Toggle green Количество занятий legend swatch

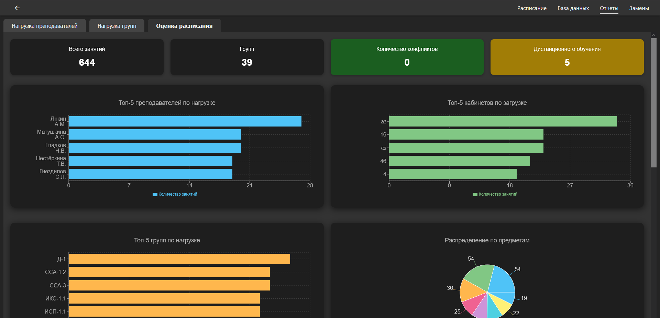click(x=475, y=195)
